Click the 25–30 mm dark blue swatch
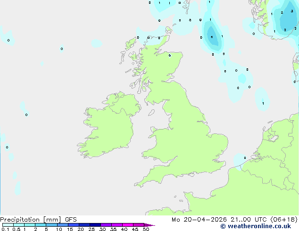The height and width of the screenshot is (231, 299). click(95, 225)
